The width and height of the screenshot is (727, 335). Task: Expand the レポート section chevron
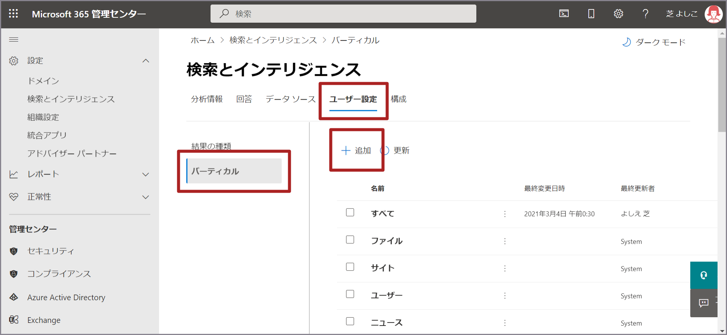(x=146, y=175)
